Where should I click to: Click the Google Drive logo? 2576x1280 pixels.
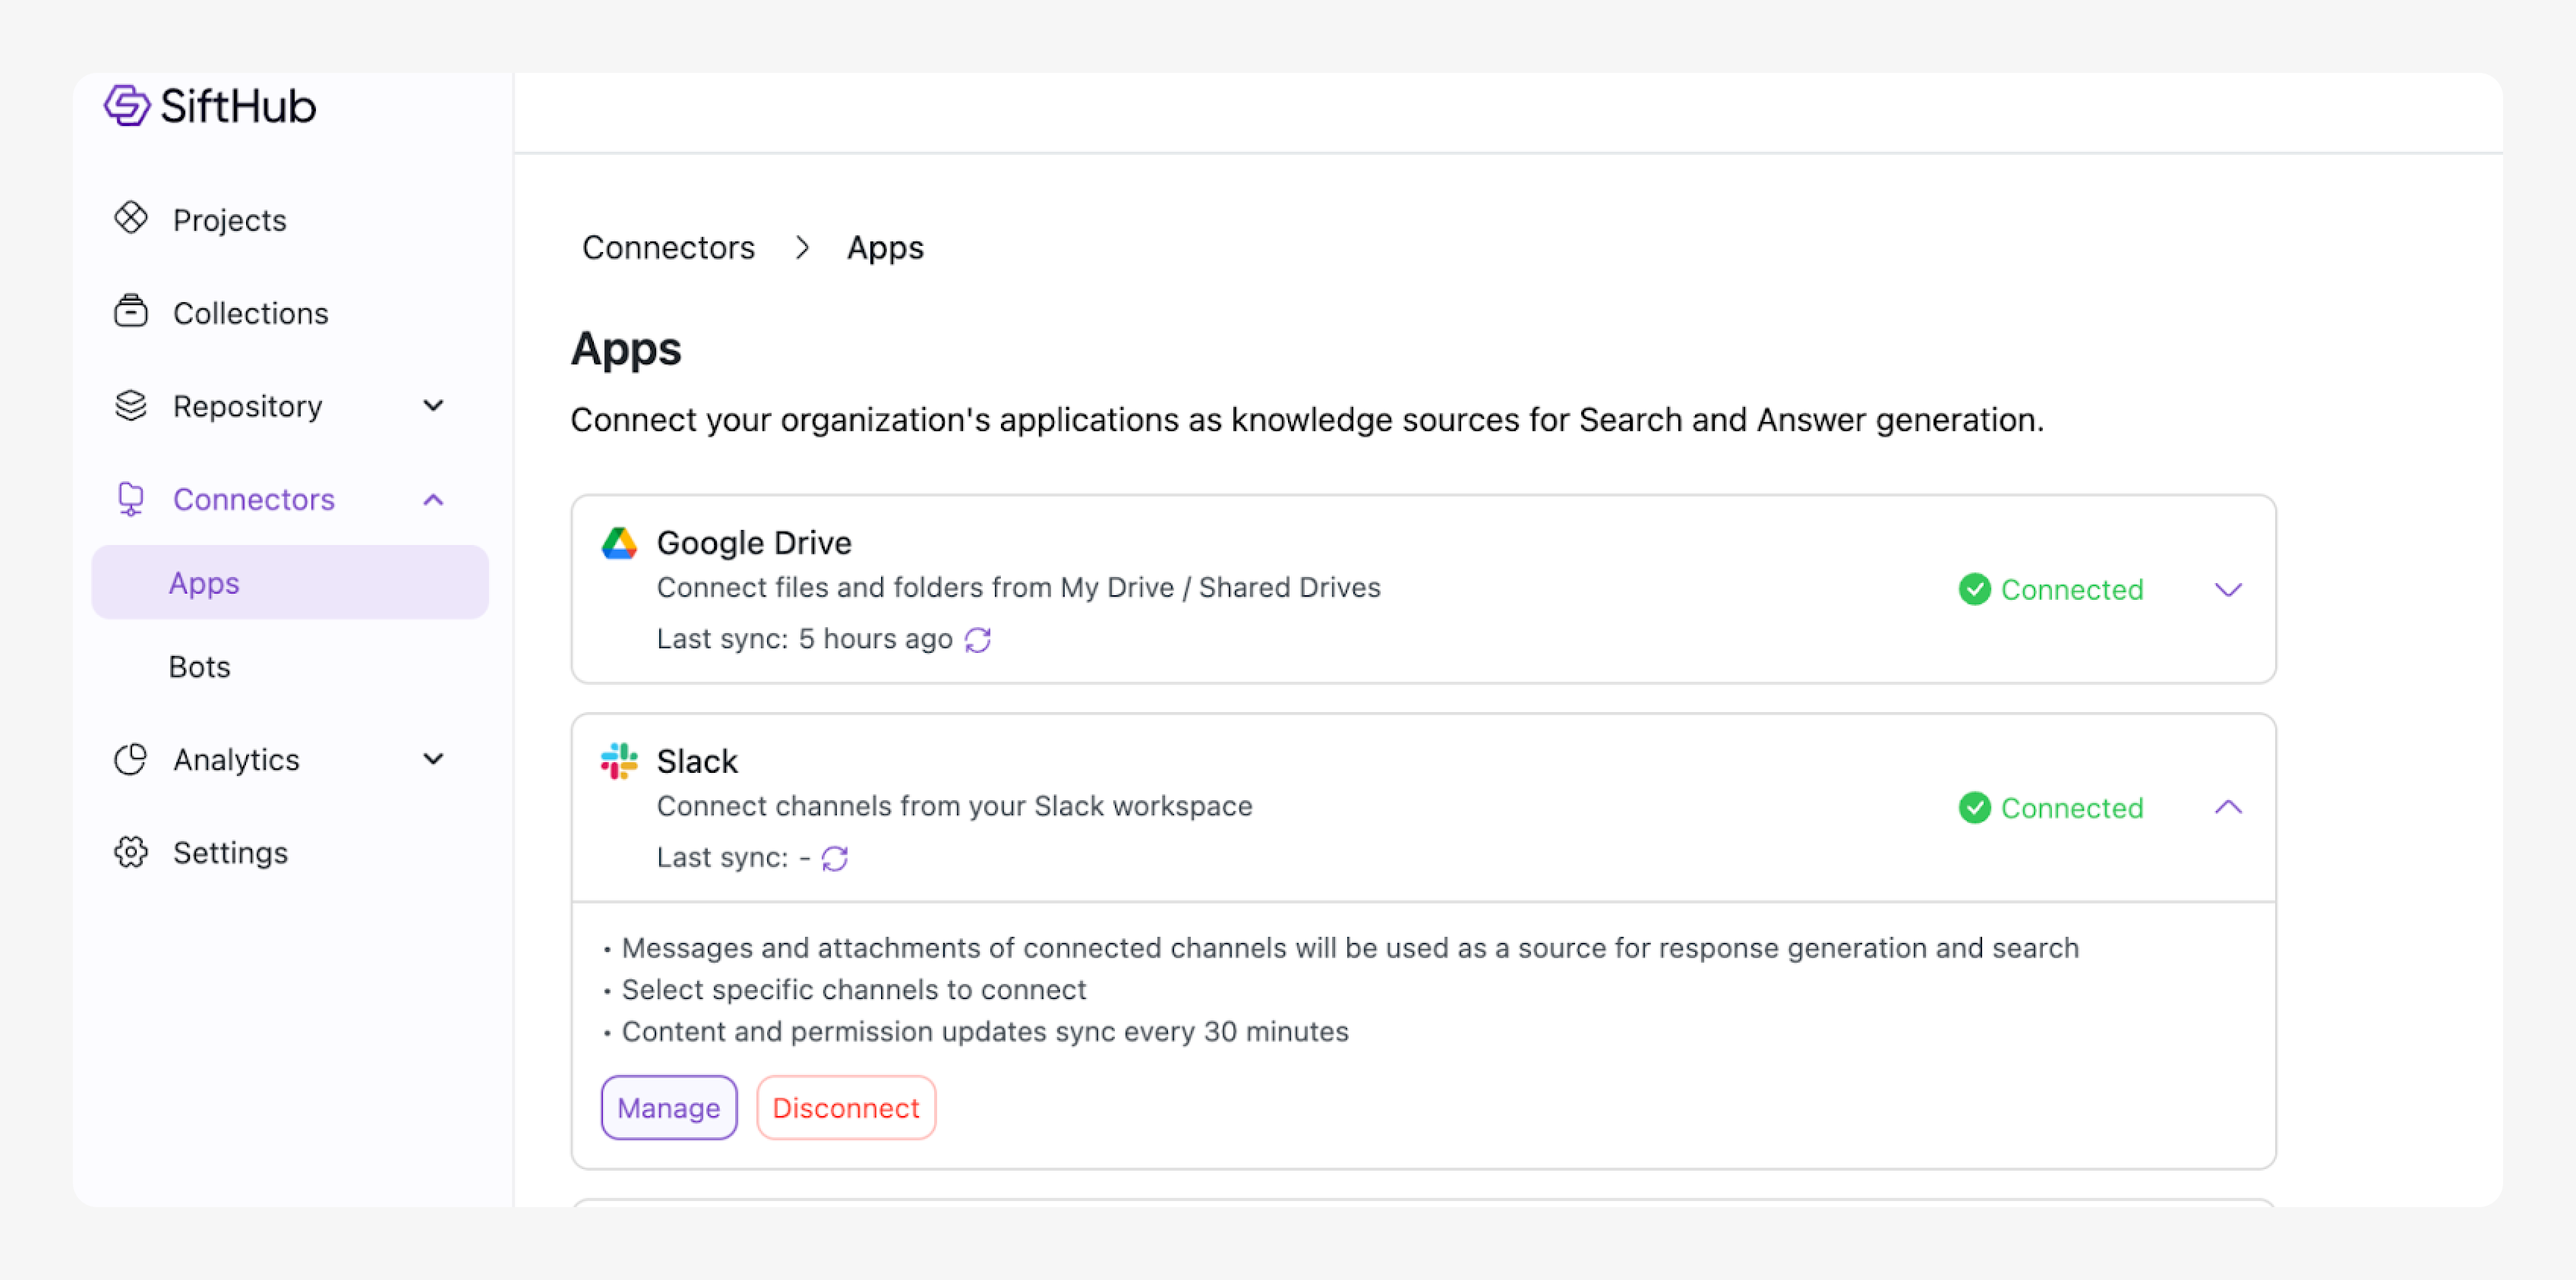619,543
